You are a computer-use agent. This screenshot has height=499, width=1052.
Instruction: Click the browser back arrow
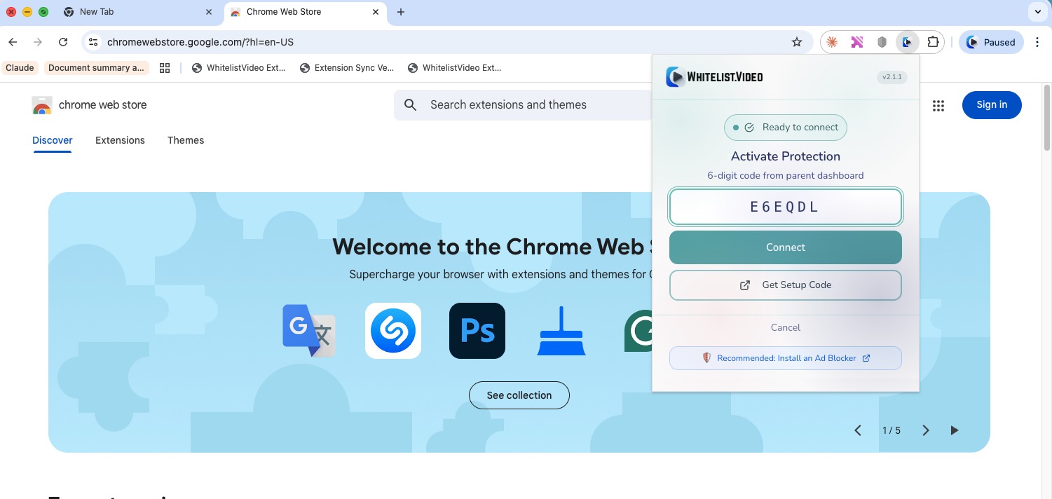click(x=13, y=42)
